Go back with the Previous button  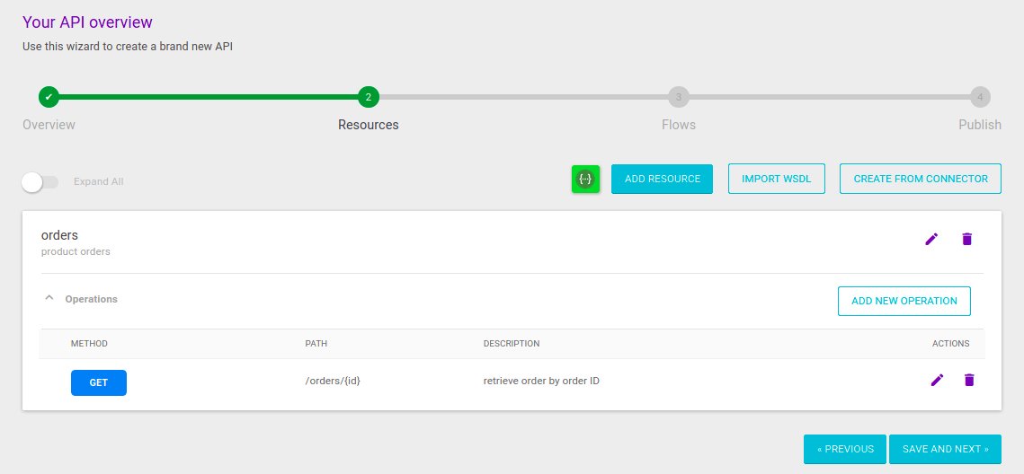(844, 450)
